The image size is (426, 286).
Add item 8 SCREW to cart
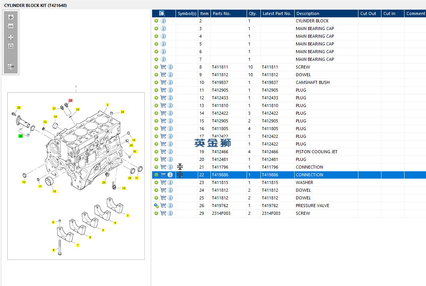[x=163, y=67]
